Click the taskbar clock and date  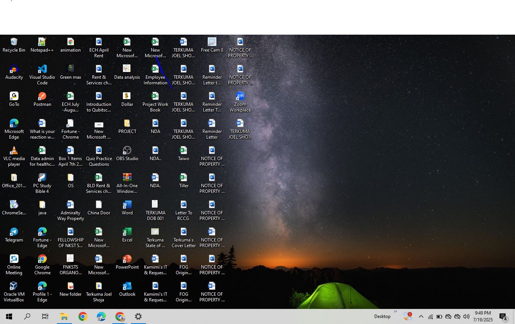(x=483, y=316)
